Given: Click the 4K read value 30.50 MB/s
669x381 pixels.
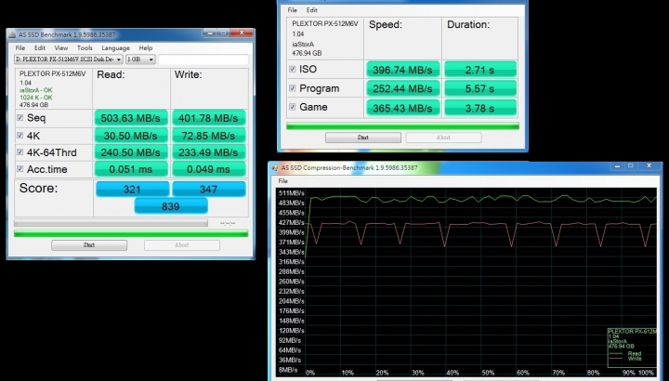Looking at the screenshot, I should (131, 136).
